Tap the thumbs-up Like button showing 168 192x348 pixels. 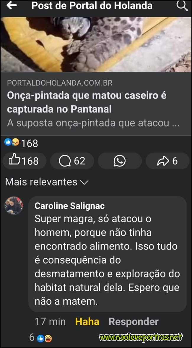pos(24,161)
